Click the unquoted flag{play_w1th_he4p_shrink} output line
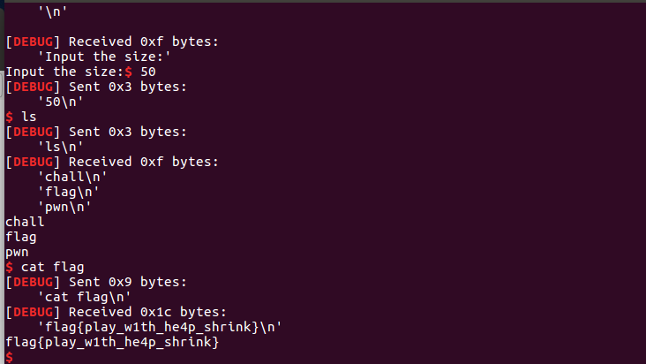This screenshot has height=364, width=646. (x=112, y=342)
